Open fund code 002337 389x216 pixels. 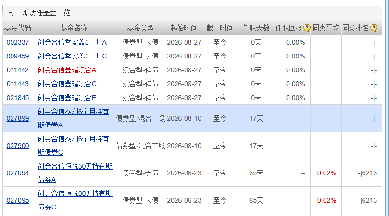[x=18, y=42]
